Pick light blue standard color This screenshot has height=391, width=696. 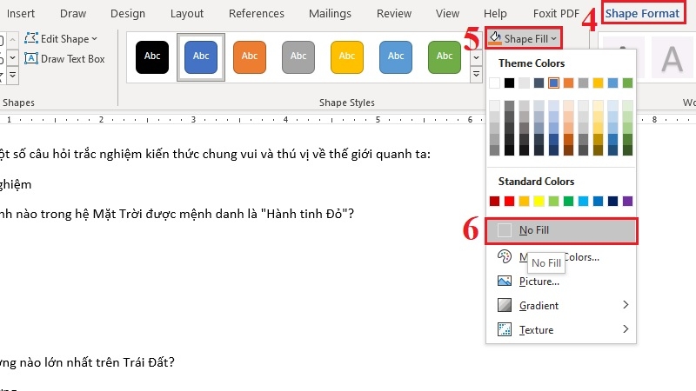pos(583,202)
